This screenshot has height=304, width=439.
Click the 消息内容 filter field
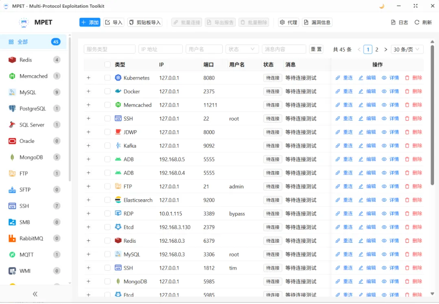(x=284, y=49)
